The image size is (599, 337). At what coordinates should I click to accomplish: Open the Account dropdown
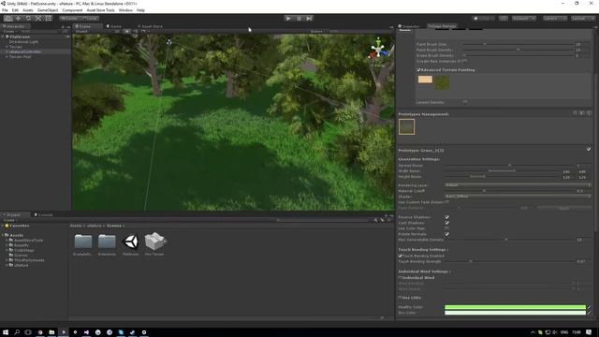point(524,19)
